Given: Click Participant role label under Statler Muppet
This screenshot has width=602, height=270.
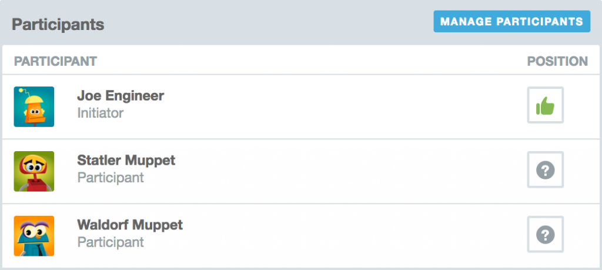Looking at the screenshot, I should pyautogui.click(x=111, y=178).
